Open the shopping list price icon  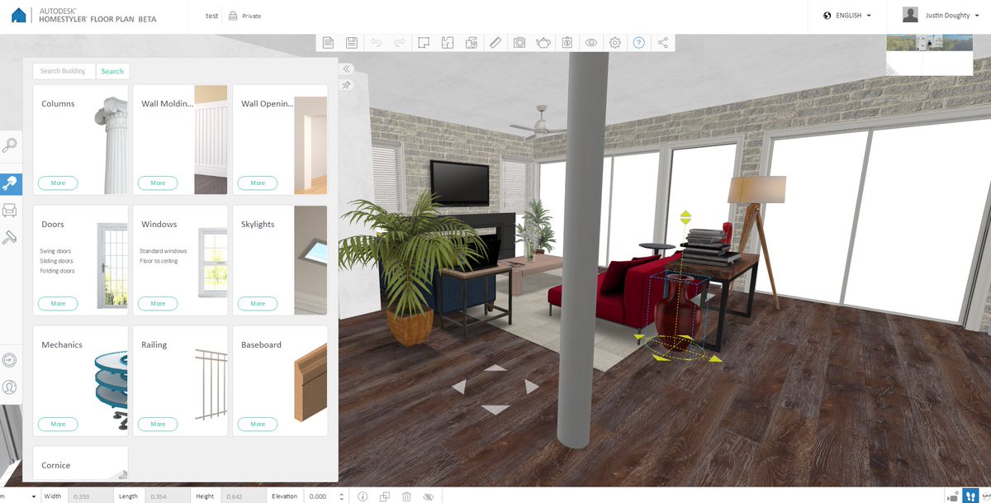tap(567, 42)
